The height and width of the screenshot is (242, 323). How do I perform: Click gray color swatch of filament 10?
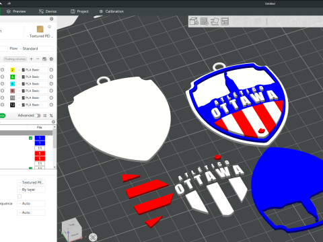tap(13, 97)
